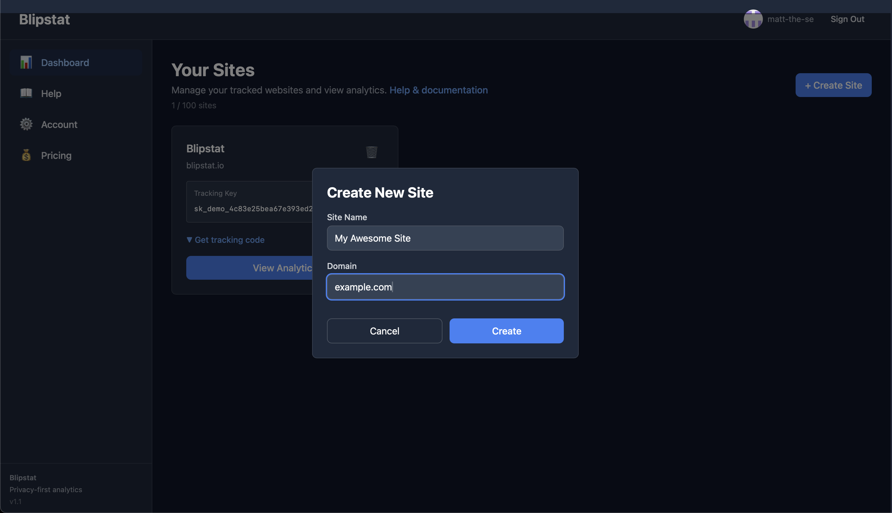Open the Account sidebar page
The image size is (892, 513).
click(59, 124)
